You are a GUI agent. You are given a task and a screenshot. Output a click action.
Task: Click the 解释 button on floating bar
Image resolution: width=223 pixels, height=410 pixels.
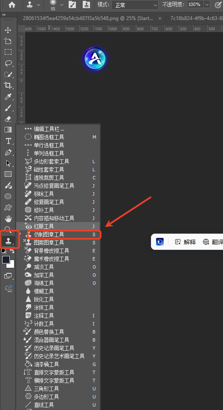[185, 242]
